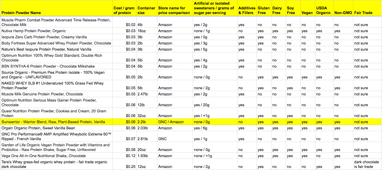
Task: Select the 'Soy Free' header cell
Action: coord(293,8)
